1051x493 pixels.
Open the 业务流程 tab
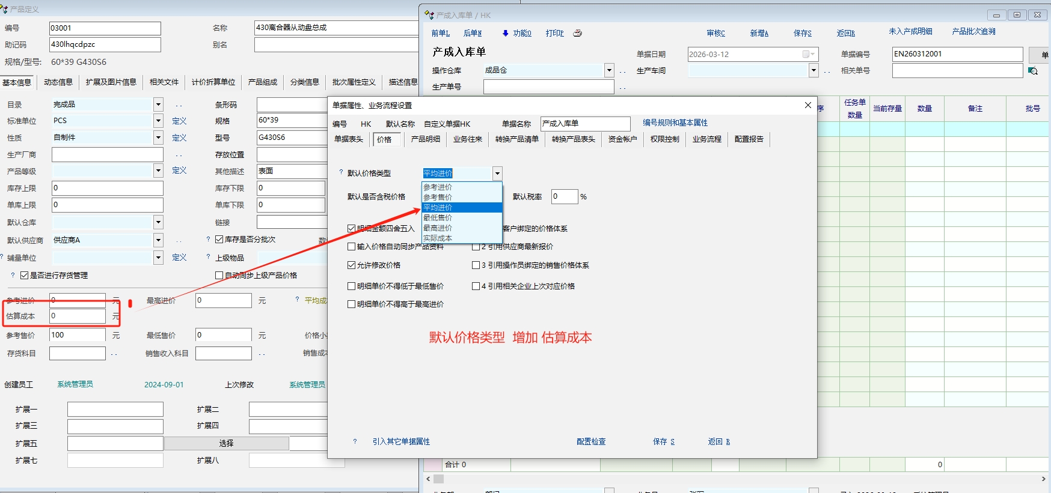(x=706, y=139)
